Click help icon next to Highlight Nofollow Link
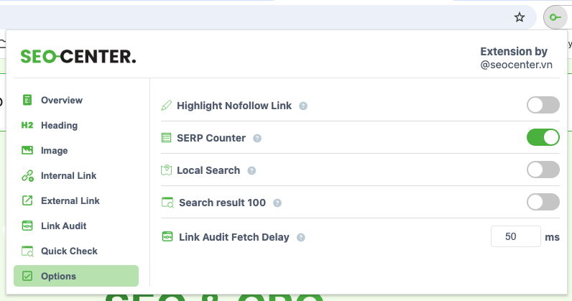The width and height of the screenshot is (572, 301). click(x=303, y=106)
